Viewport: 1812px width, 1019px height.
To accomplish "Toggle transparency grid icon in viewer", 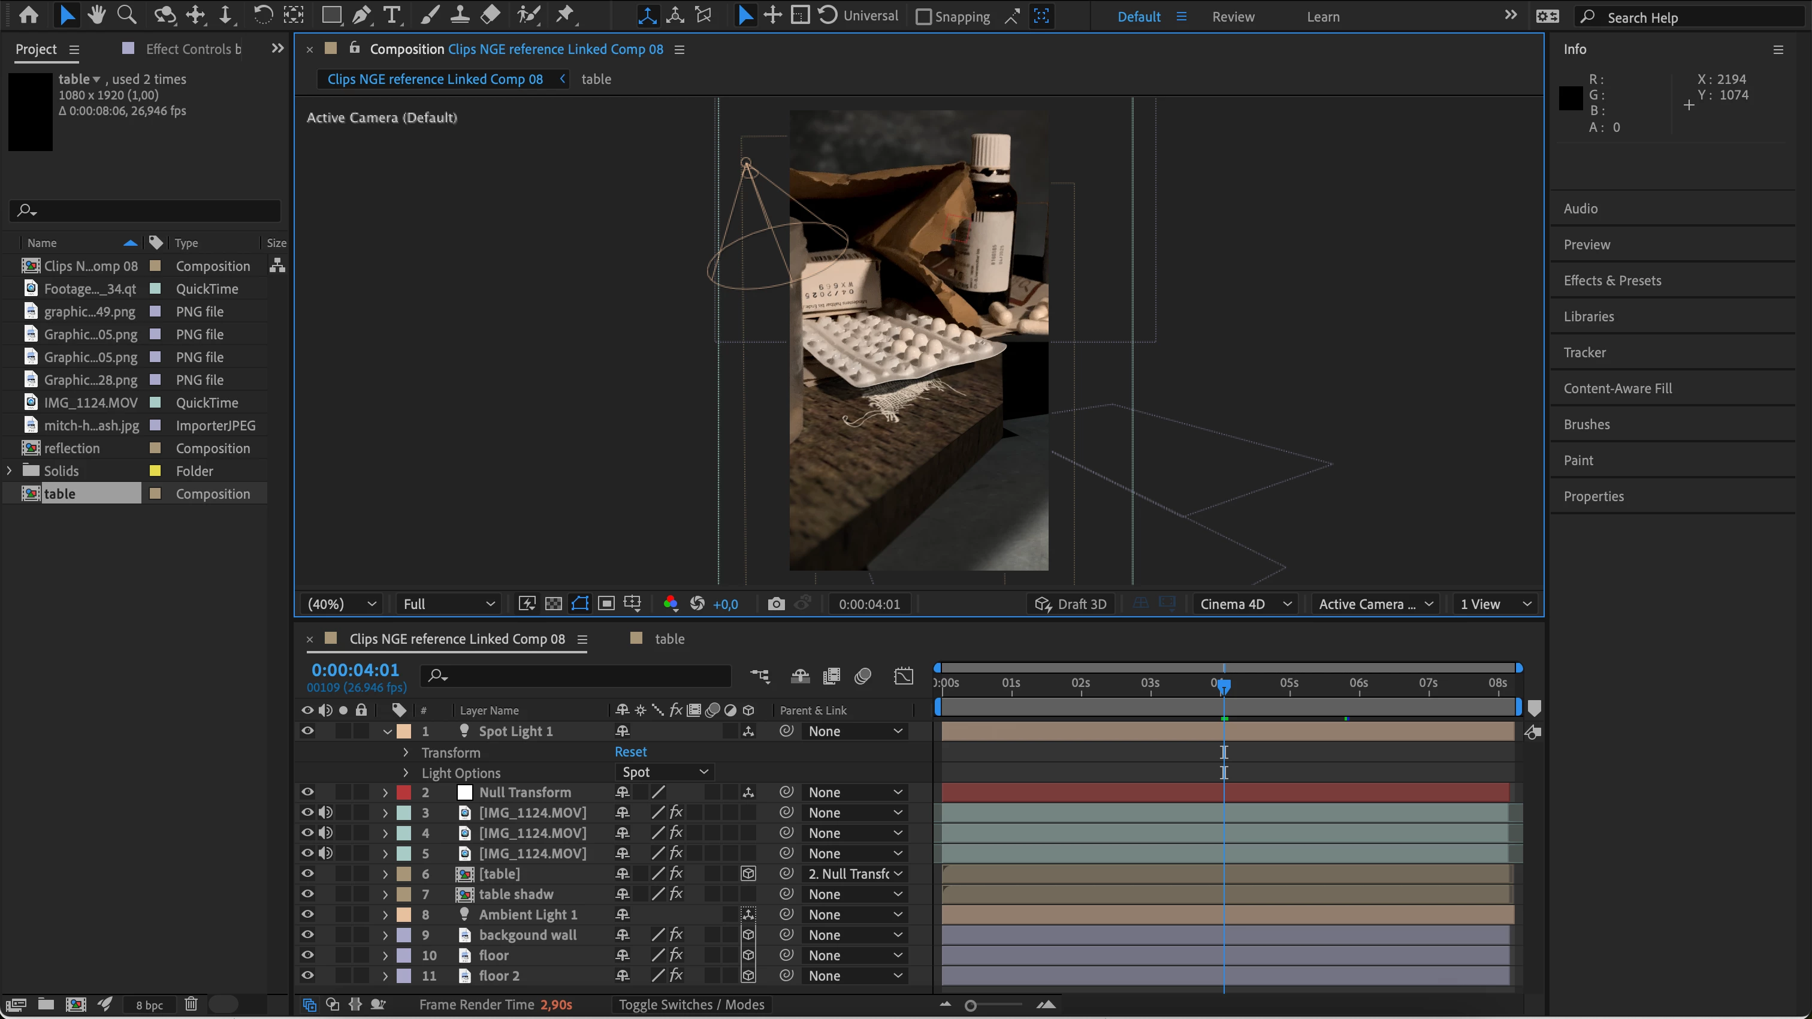I will coord(554,604).
